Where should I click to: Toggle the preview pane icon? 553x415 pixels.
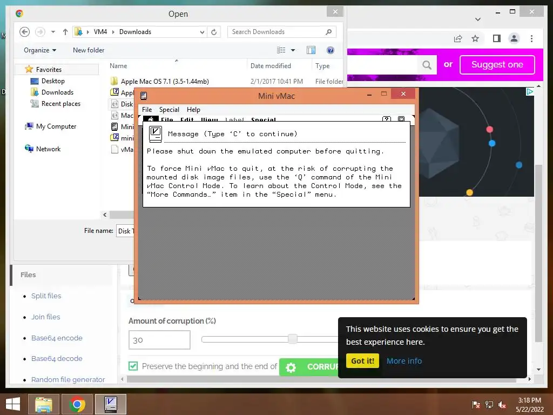tap(311, 50)
